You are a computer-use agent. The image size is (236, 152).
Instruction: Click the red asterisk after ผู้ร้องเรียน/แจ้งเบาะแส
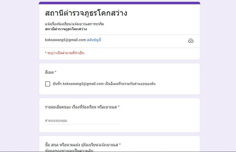[120, 145]
